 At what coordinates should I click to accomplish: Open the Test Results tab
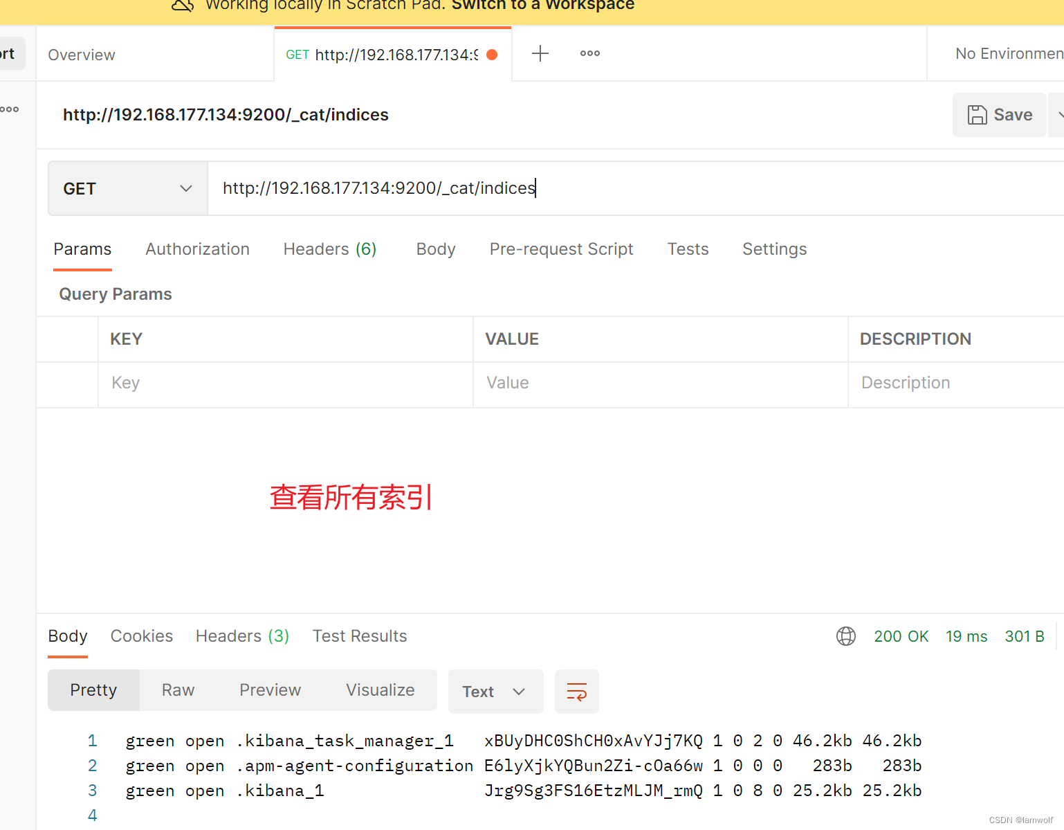coord(360,636)
